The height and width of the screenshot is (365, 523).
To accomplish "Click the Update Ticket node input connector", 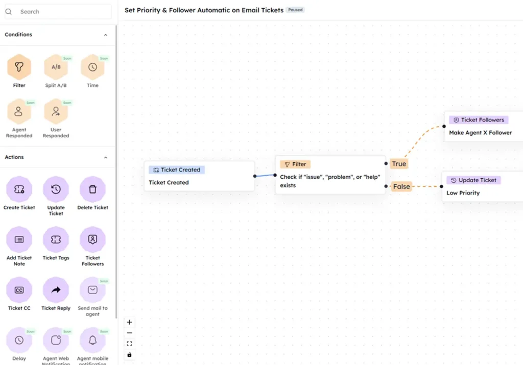I will click(x=442, y=187).
